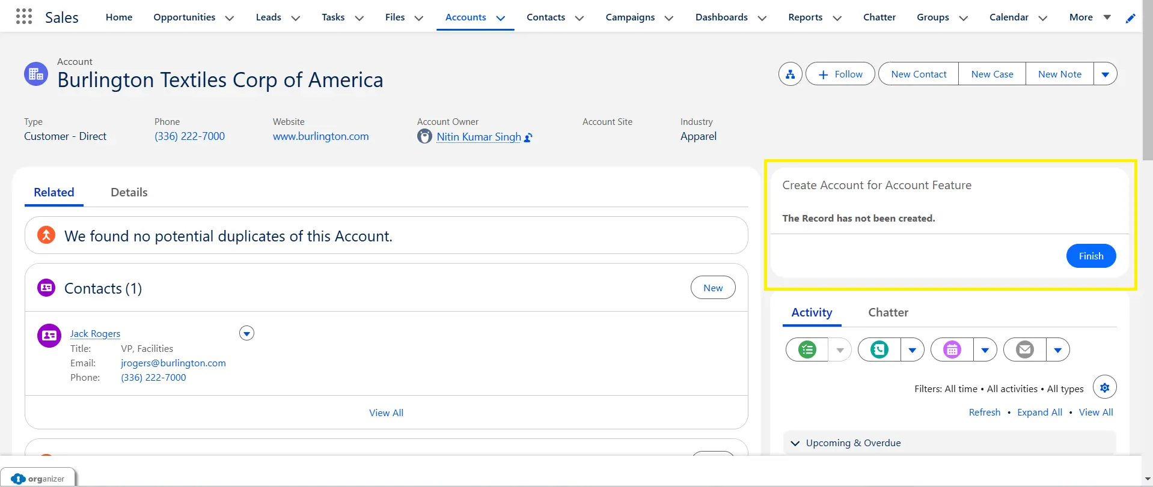The image size is (1153, 487).
Task: Go to the Home tab
Action: click(x=119, y=17)
